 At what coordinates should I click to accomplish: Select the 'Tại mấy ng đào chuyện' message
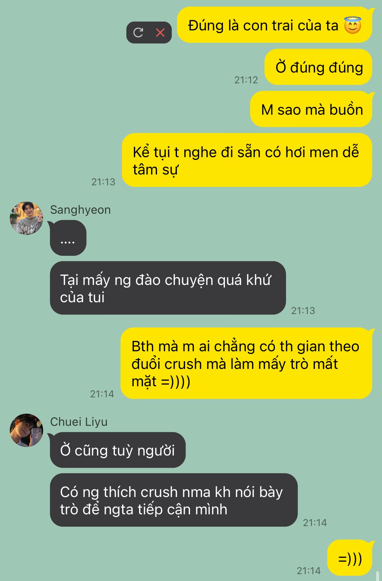click(168, 288)
